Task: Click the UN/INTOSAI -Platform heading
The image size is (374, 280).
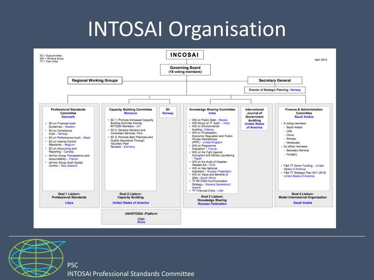Action: pos(141,214)
